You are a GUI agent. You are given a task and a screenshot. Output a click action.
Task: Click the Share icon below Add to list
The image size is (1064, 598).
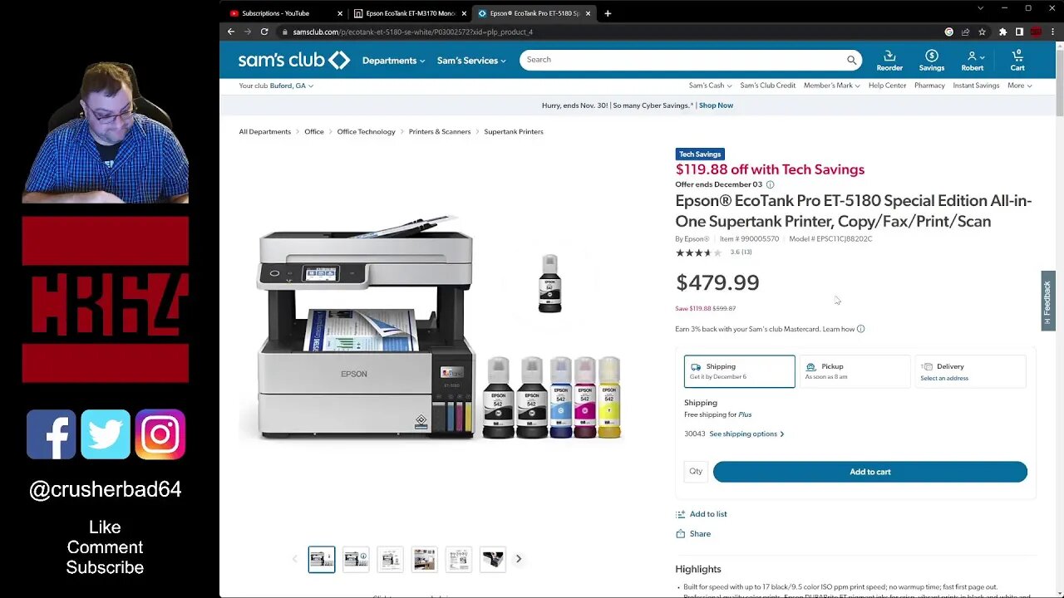pyautogui.click(x=680, y=534)
